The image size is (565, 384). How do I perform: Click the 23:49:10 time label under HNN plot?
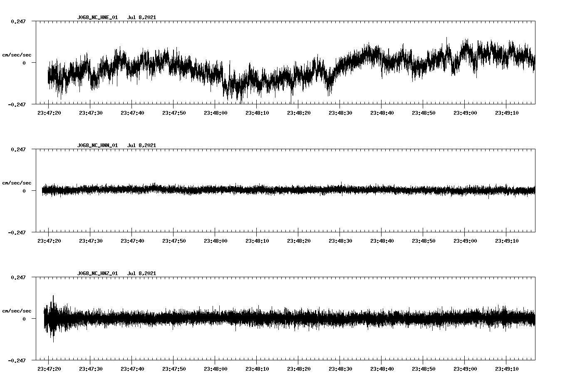click(x=507, y=241)
